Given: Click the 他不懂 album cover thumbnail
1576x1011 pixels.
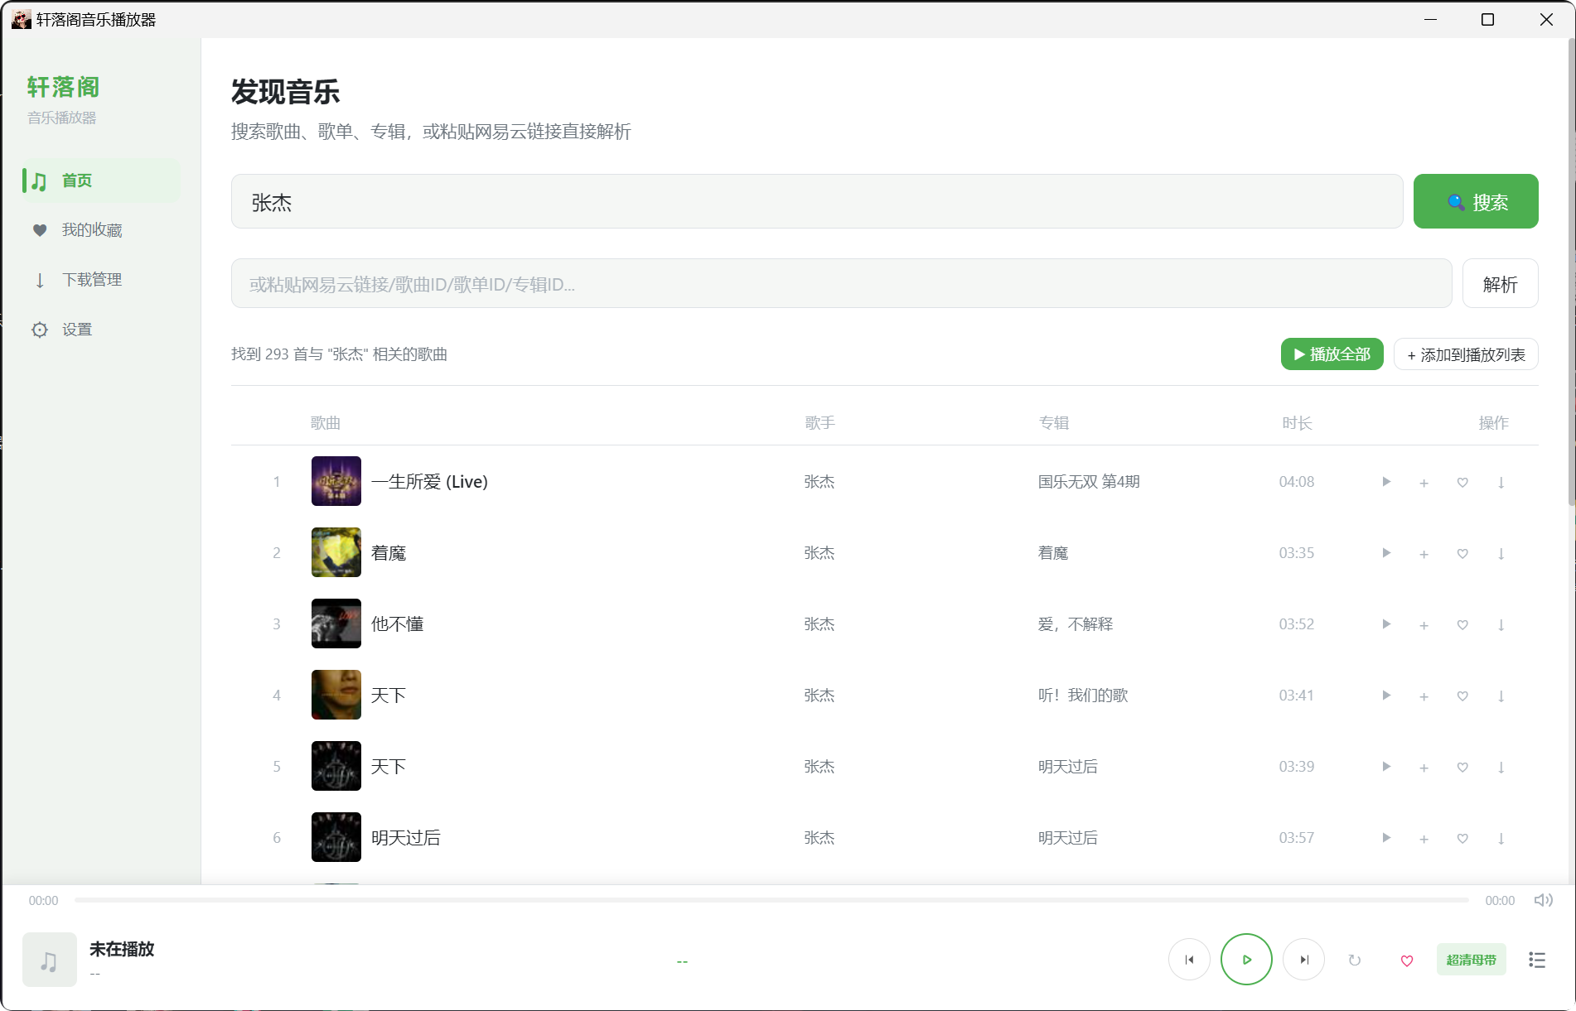Looking at the screenshot, I should click(336, 623).
